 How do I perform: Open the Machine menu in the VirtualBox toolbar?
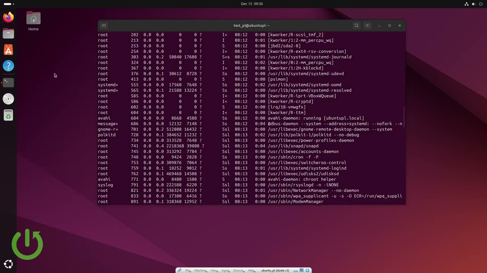pos(201,270)
